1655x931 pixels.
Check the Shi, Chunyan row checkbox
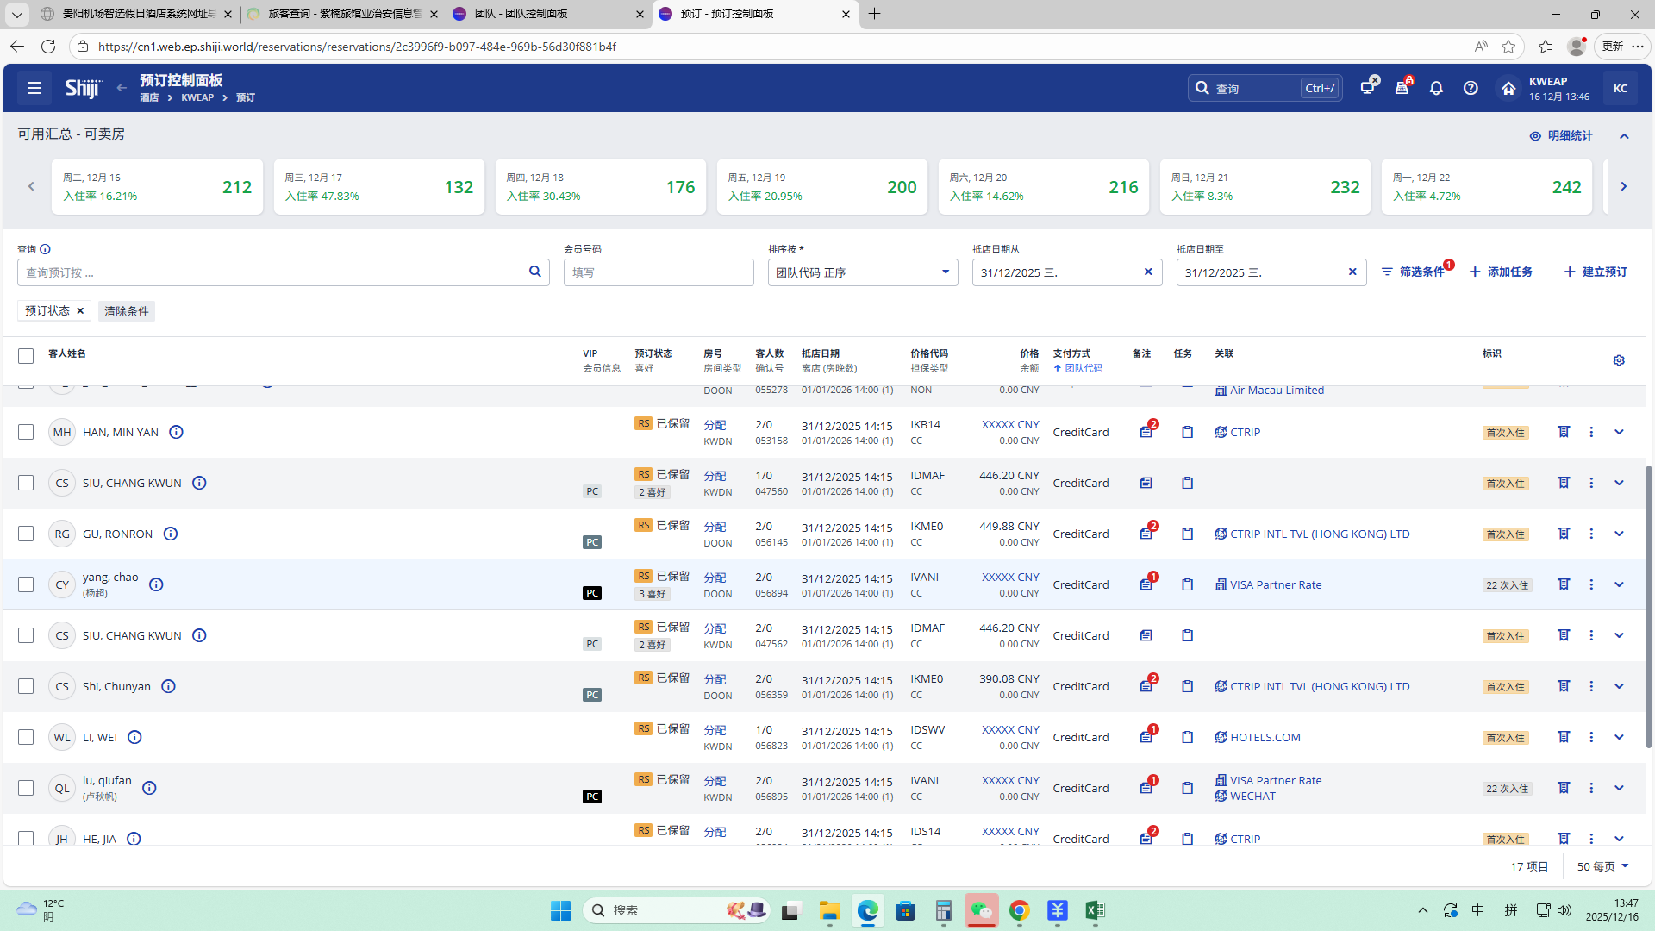26,686
